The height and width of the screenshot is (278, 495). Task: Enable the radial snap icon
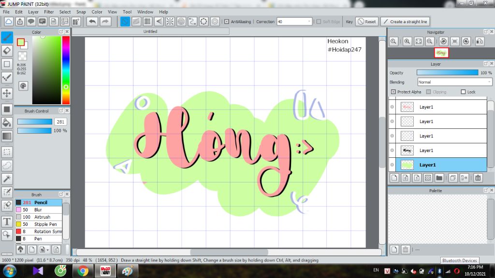170,21
